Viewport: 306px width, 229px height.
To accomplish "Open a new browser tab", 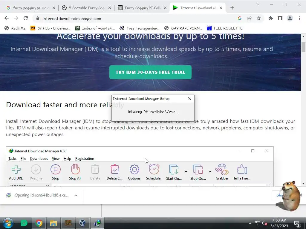I will 232,8.
